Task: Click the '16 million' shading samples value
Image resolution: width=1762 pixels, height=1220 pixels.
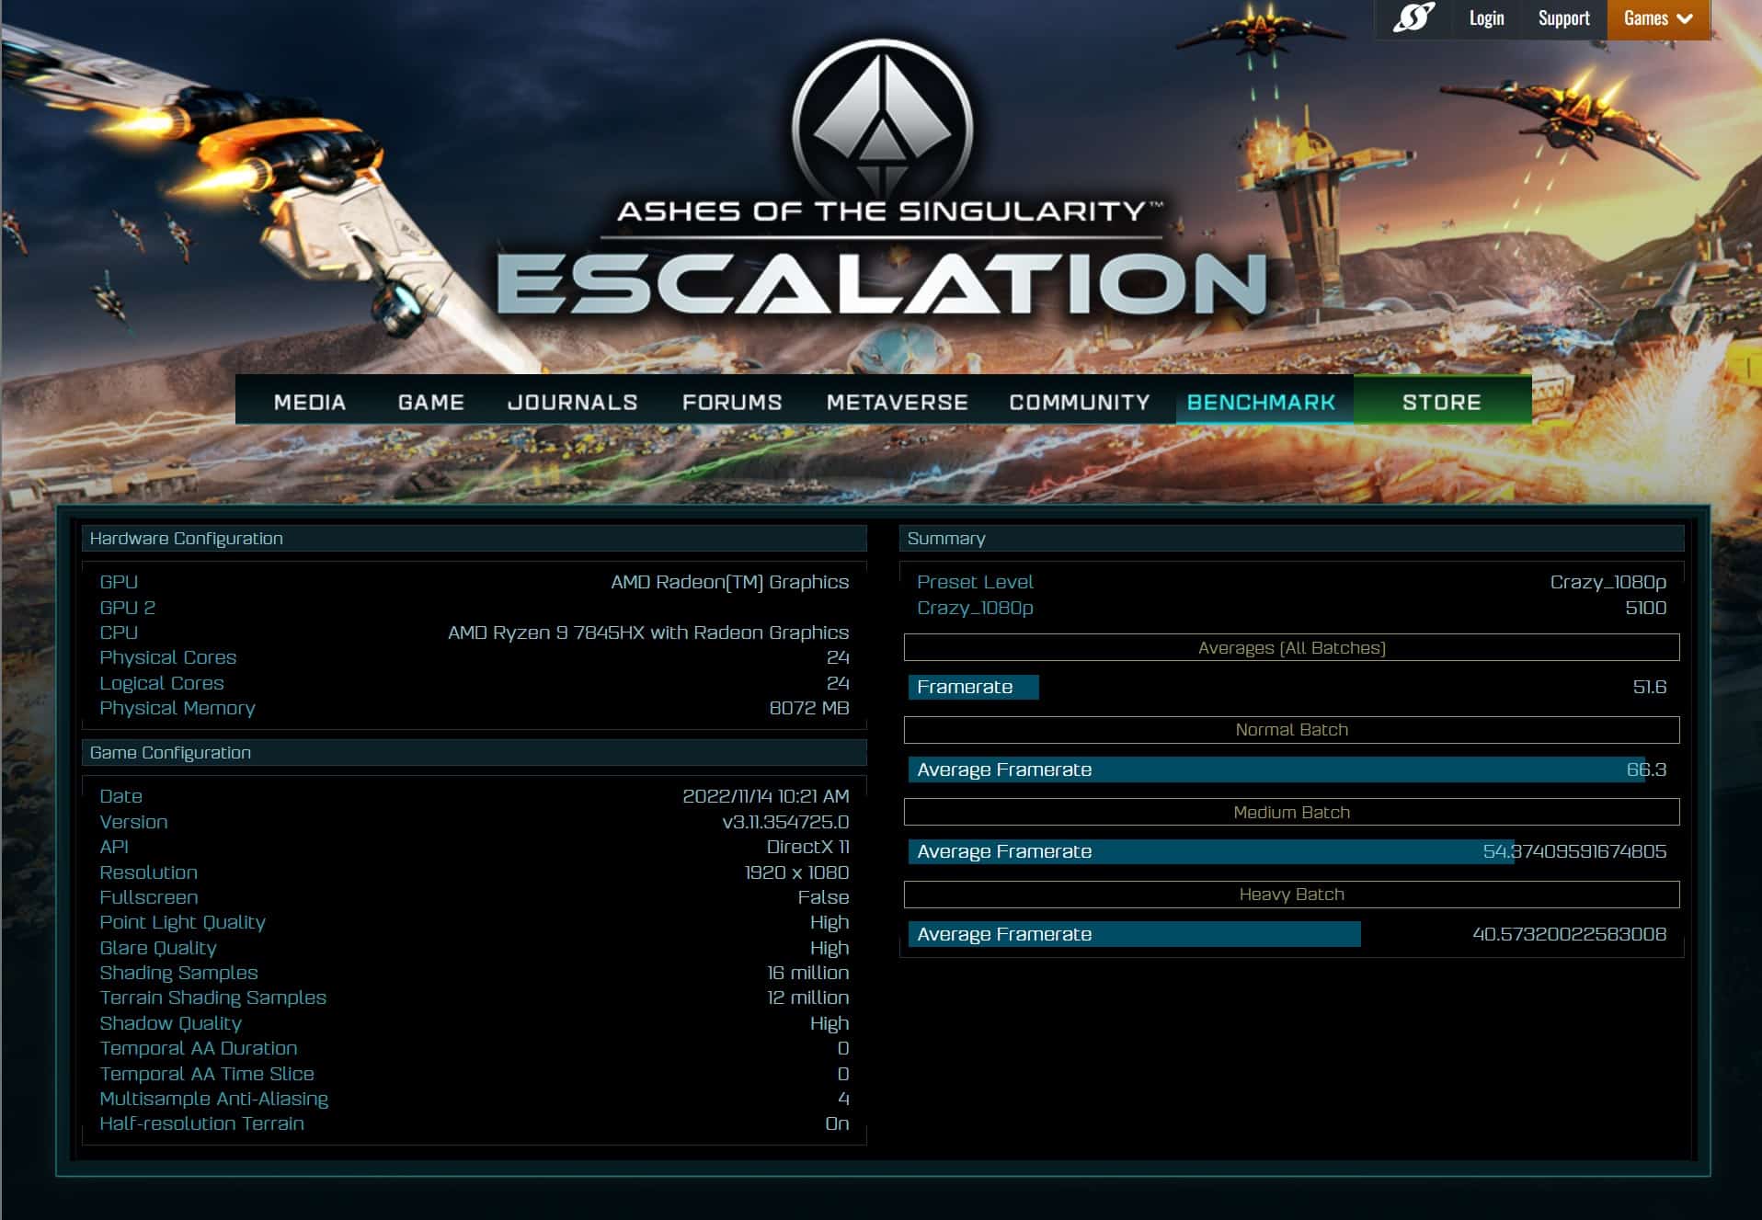Action: [807, 973]
